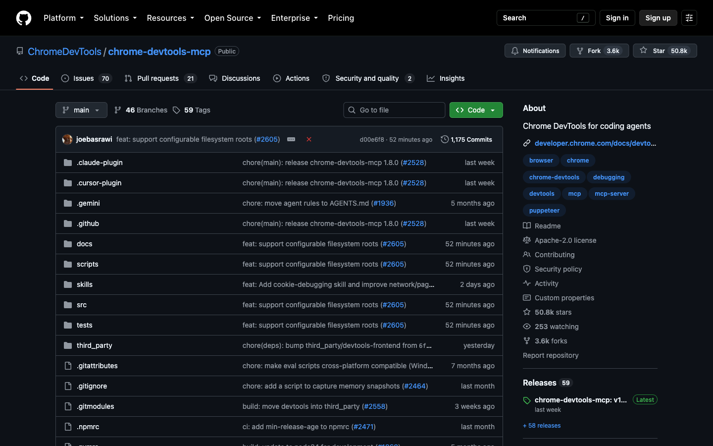Open the Solutions dropdown menu
This screenshot has width=713, height=446.
pyautogui.click(x=115, y=18)
